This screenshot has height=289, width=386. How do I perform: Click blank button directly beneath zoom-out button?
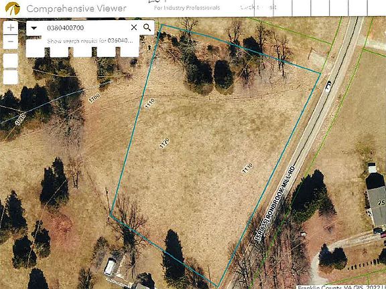11,61
